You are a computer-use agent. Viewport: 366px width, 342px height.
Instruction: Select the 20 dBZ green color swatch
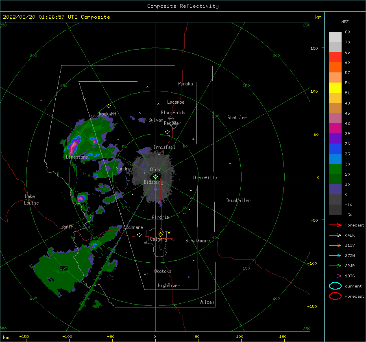335,169
